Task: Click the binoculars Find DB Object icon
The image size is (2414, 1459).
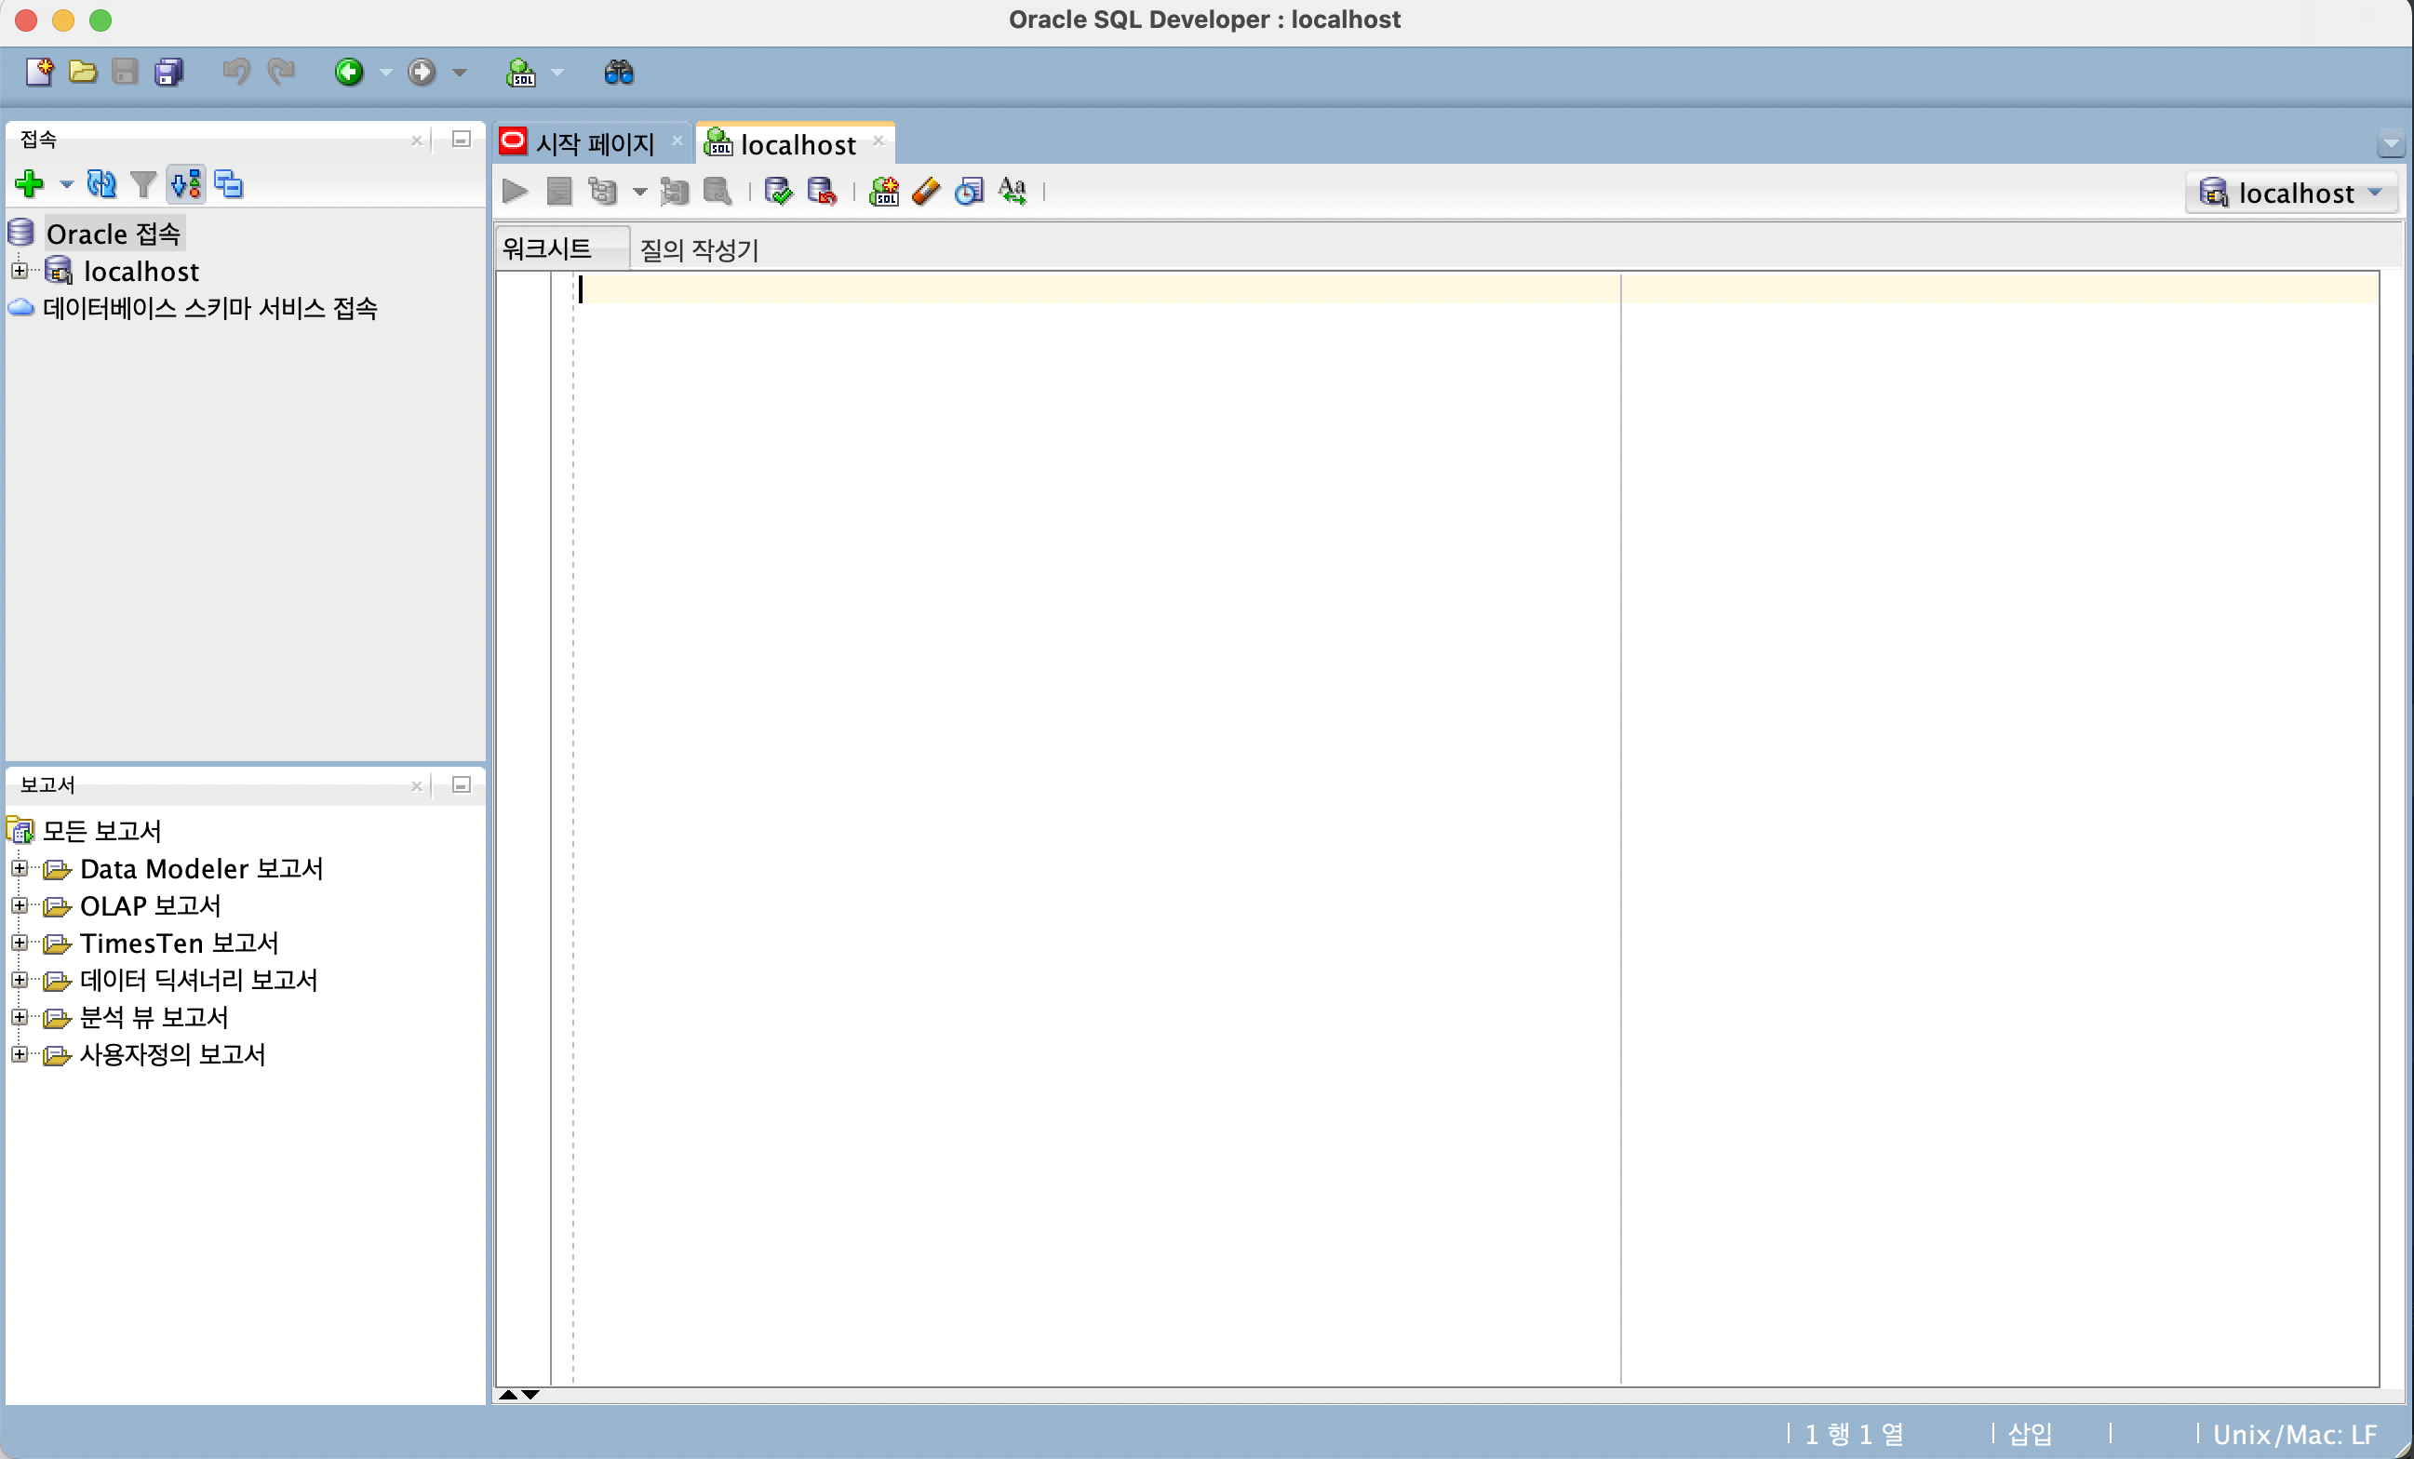Action: click(x=618, y=72)
